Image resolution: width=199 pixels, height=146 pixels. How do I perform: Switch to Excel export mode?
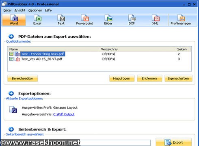click(37, 20)
